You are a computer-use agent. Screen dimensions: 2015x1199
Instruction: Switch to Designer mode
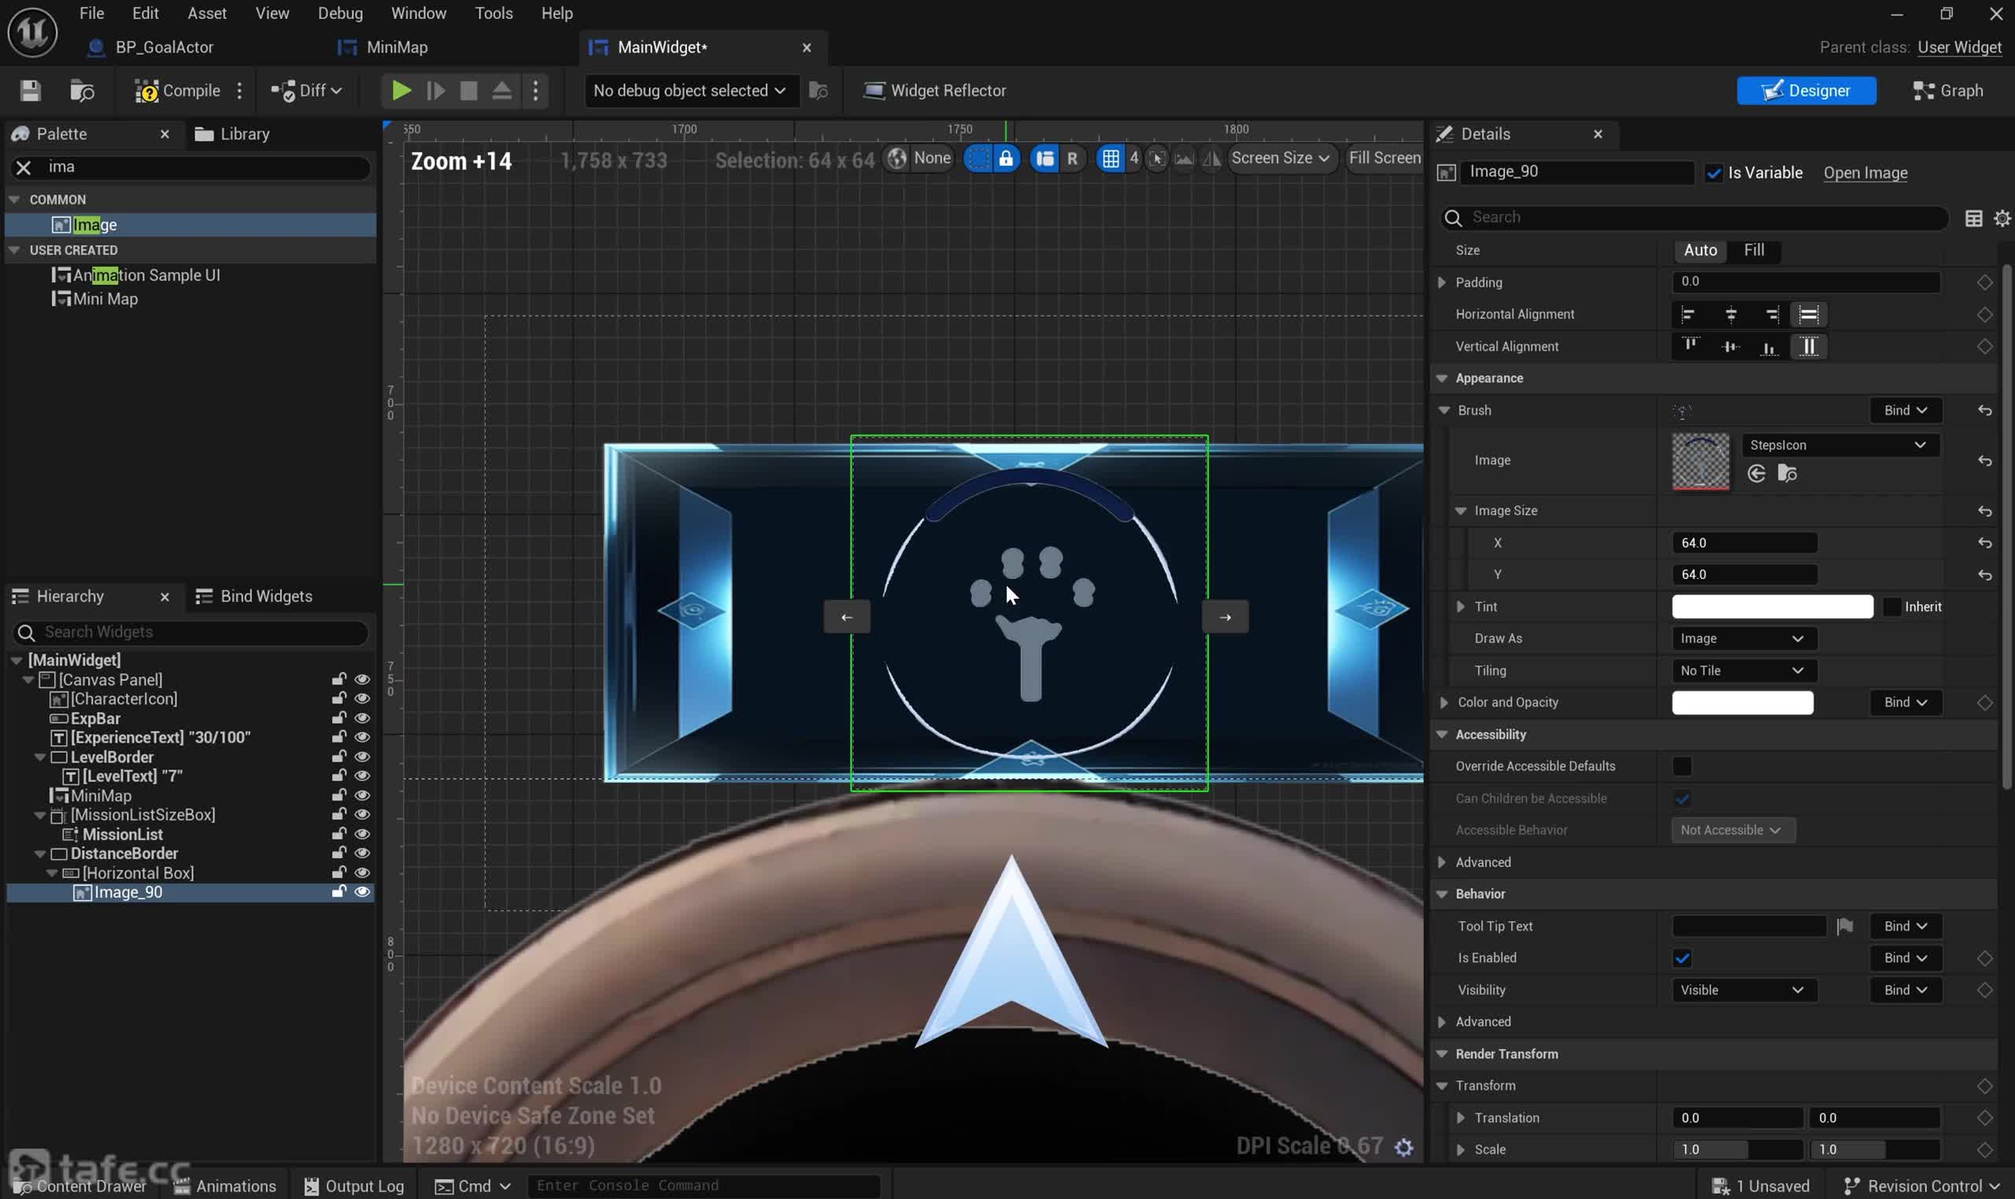pyautogui.click(x=1806, y=90)
